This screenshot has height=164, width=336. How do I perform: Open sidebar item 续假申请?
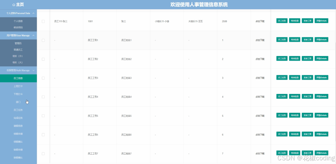[18, 134]
